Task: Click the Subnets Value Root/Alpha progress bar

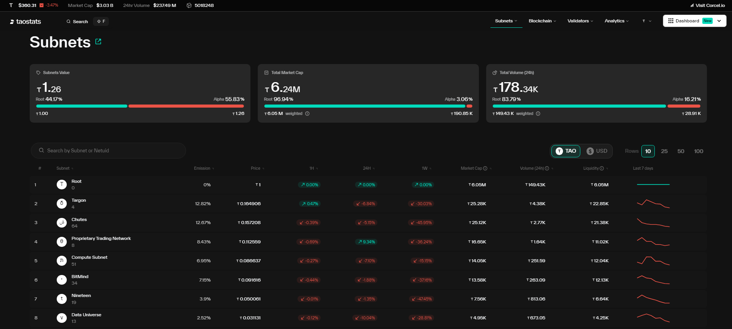Action: pyautogui.click(x=140, y=106)
